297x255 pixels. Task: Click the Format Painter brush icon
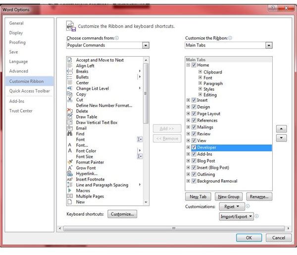coord(70,162)
